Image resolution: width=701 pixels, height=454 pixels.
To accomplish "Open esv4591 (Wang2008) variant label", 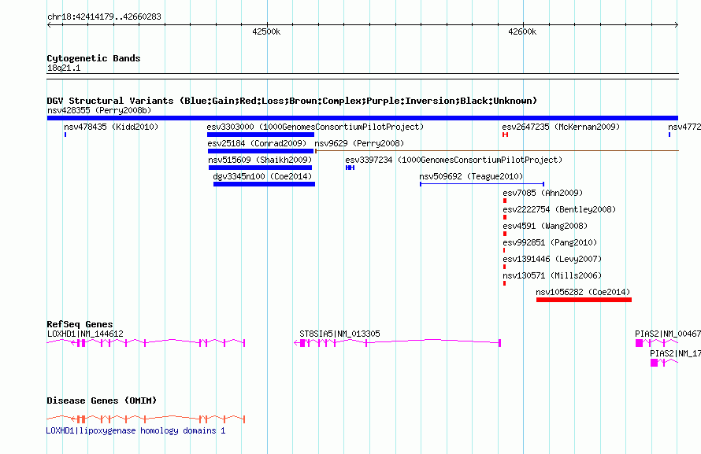I will pyautogui.click(x=545, y=226).
